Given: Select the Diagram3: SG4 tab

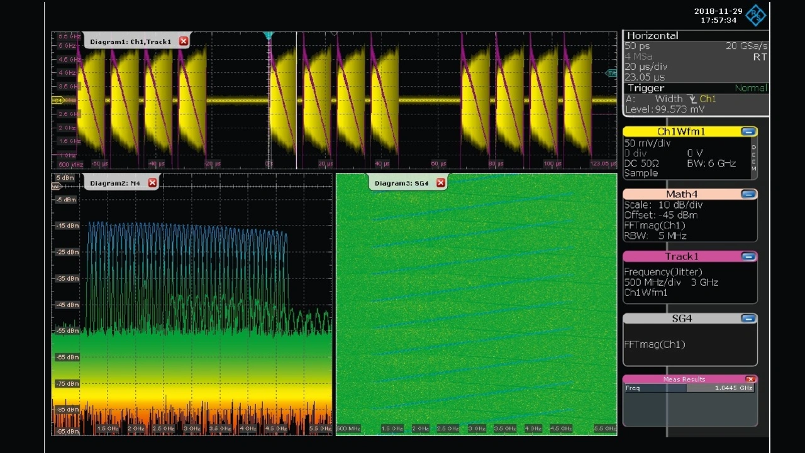Looking at the screenshot, I should 401,183.
